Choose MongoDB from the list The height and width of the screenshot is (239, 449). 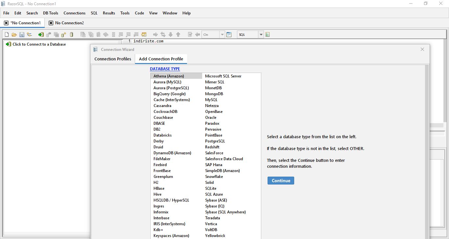coord(214,94)
